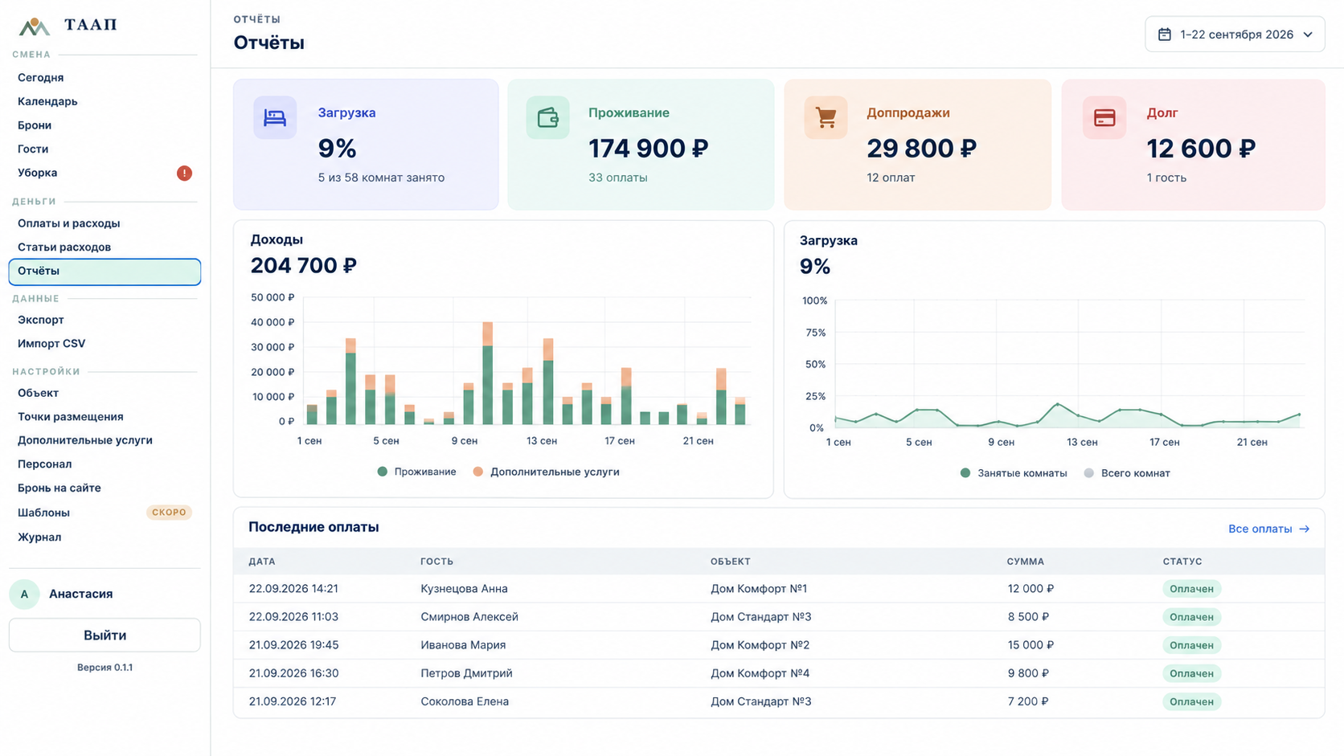Click the ТААП mountain logo icon
This screenshot has width=1344, height=756.
34,27
